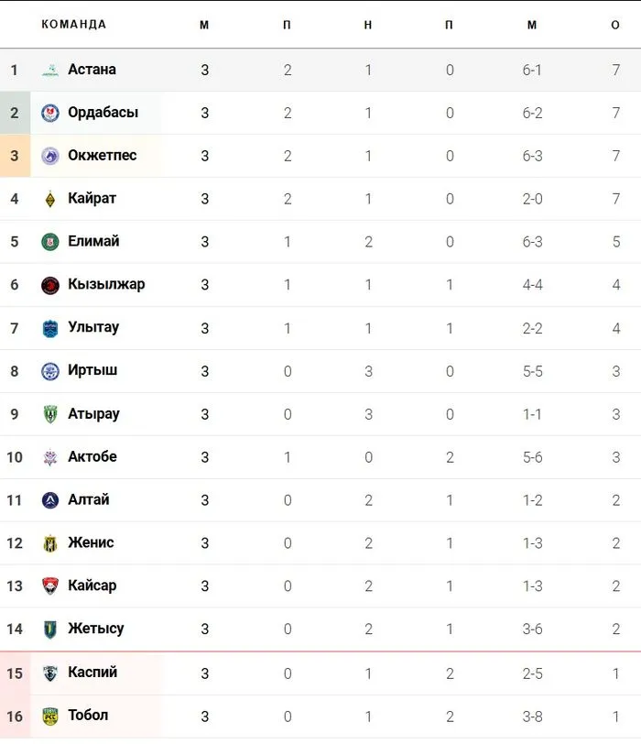Click Astana's 6-1 goals score
The width and height of the screenshot is (641, 744).
click(532, 71)
